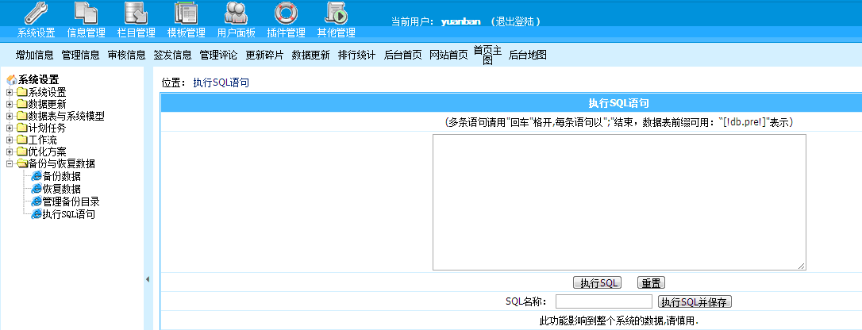Click 优化方案 tree label
Viewport: 862px width, 330px height.
48,152
